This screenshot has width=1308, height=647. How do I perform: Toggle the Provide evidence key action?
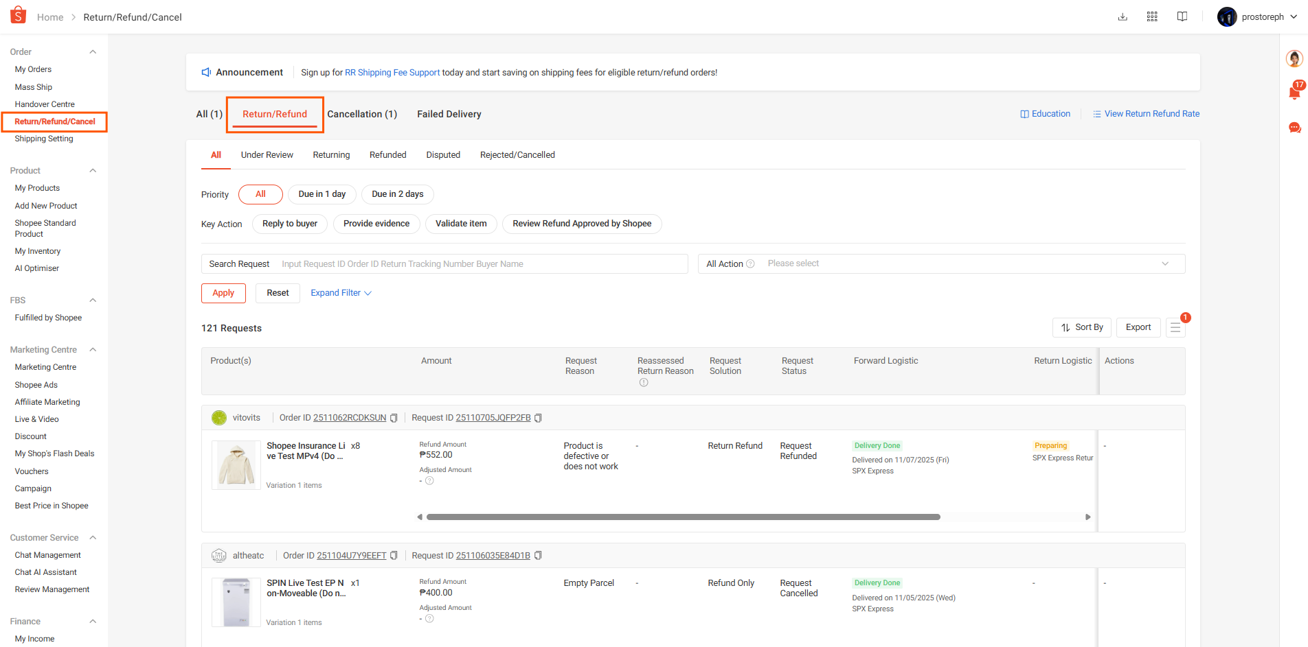pyautogui.click(x=376, y=224)
